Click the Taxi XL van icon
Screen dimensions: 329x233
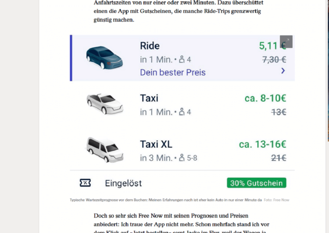(105, 149)
